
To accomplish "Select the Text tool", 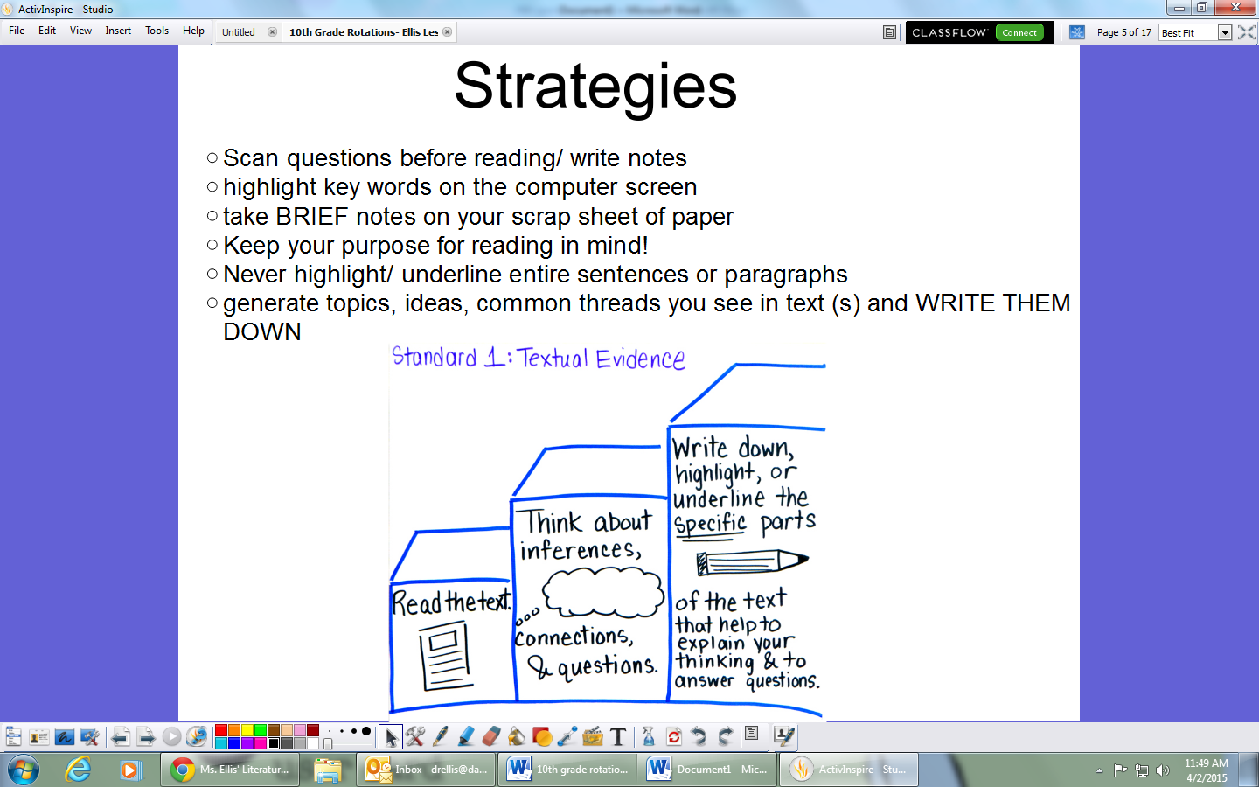I will 618,736.
